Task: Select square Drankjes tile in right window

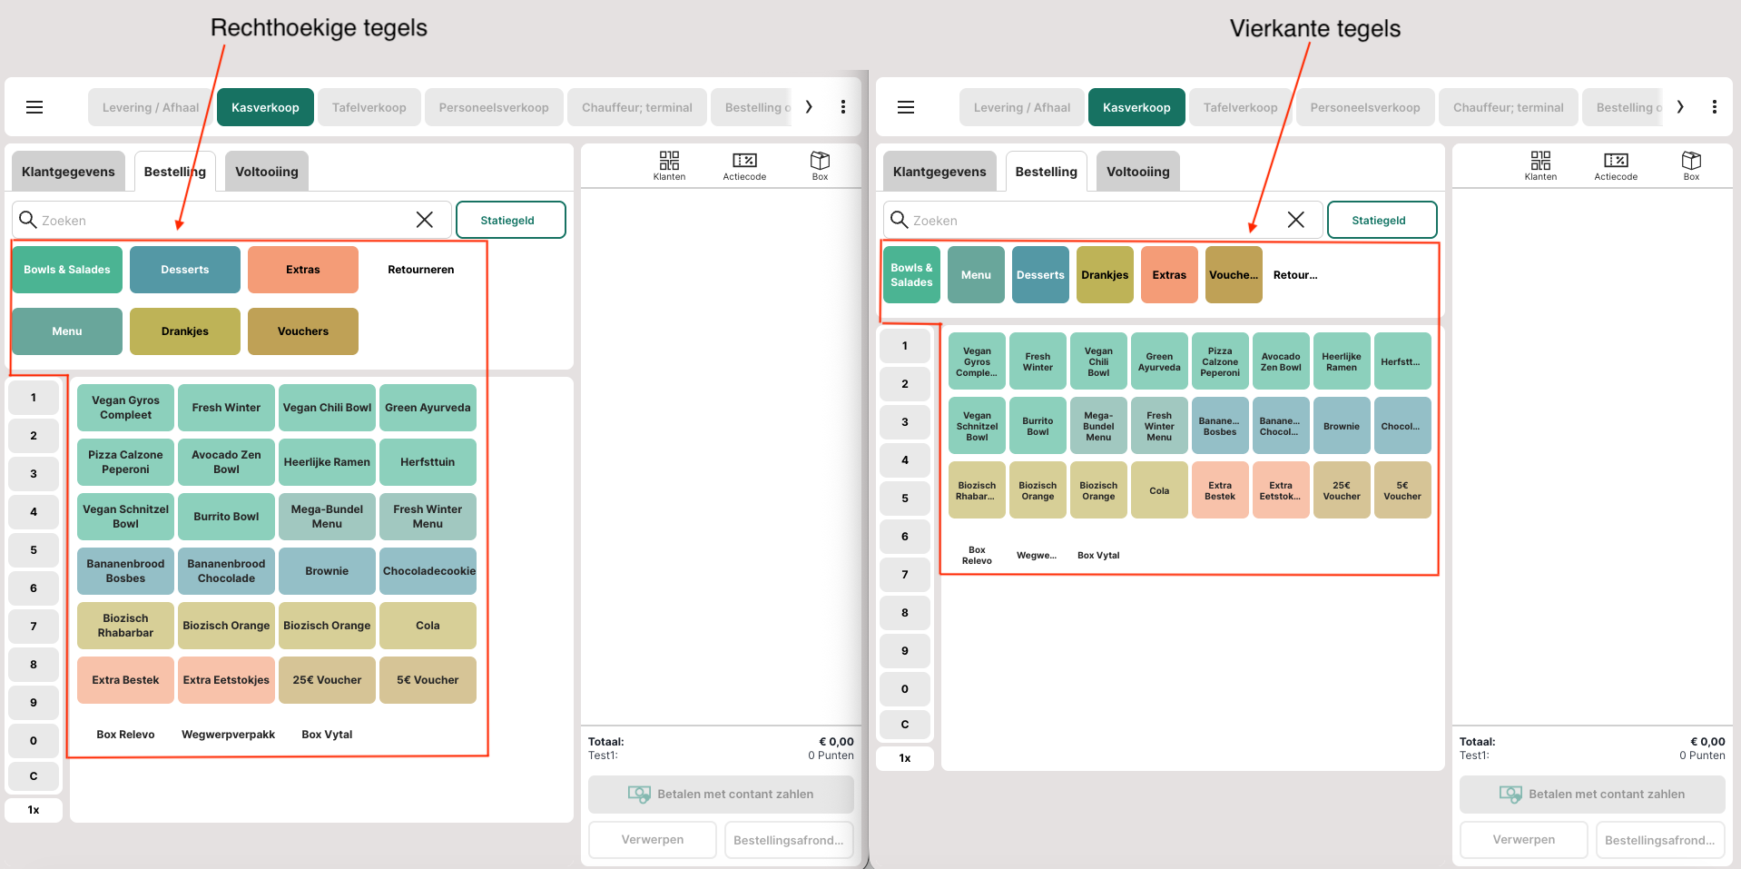Action: pos(1105,274)
